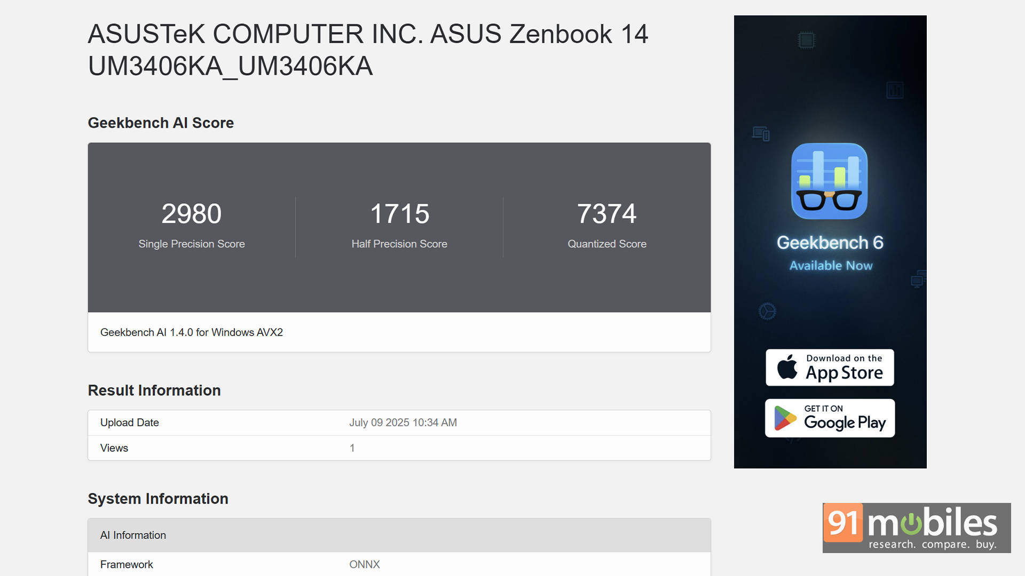Click the AI Information table header
The height and width of the screenshot is (576, 1025).
click(133, 535)
